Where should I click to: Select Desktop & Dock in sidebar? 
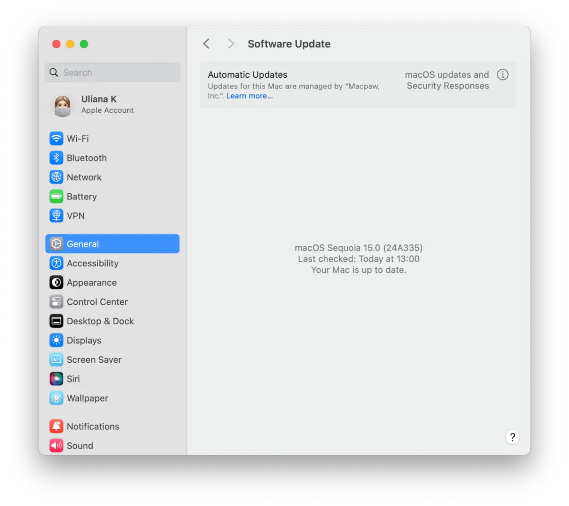point(100,321)
